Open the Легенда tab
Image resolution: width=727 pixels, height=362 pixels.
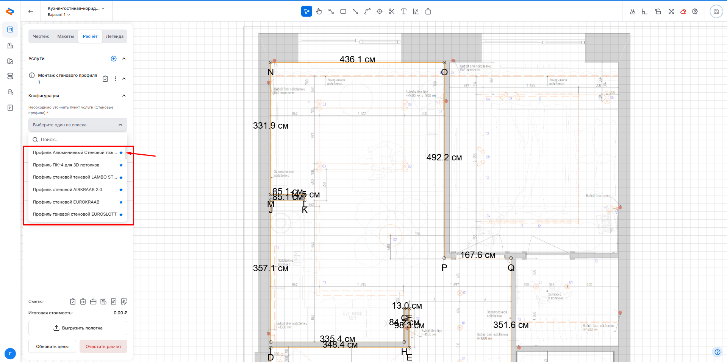click(x=114, y=36)
